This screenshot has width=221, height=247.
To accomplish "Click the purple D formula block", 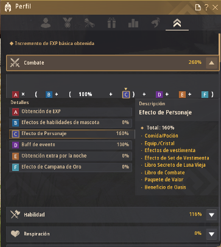I will pos(160,94).
